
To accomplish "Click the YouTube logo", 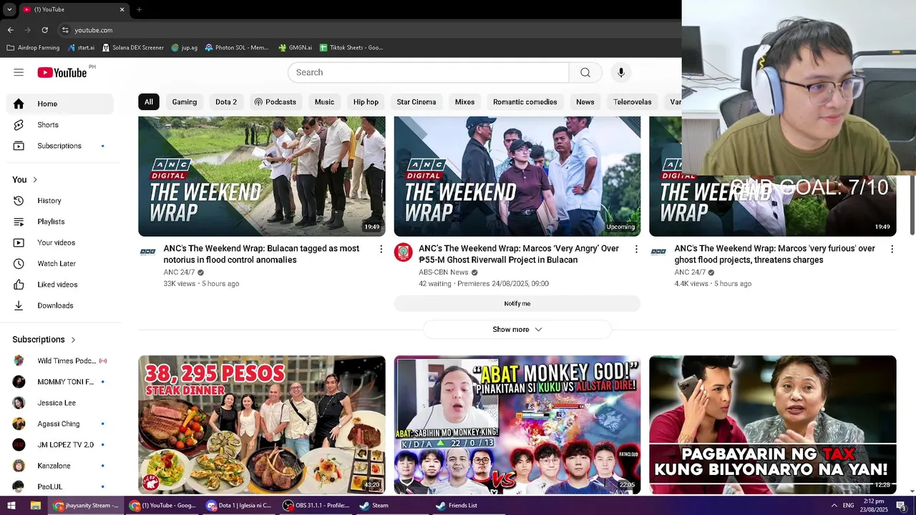I will (63, 72).
